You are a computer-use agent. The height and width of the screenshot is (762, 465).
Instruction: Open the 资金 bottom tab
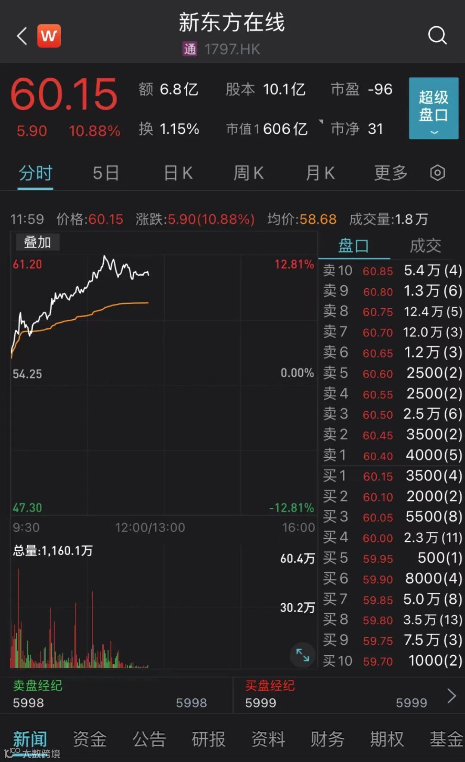pos(90,739)
